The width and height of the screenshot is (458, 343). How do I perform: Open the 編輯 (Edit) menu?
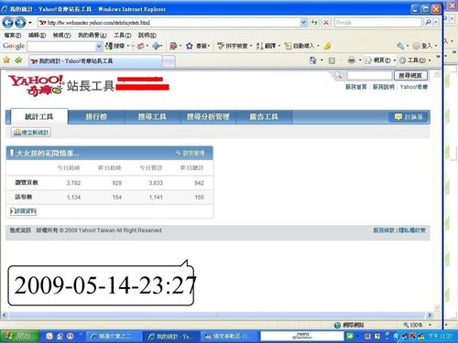click(37, 35)
